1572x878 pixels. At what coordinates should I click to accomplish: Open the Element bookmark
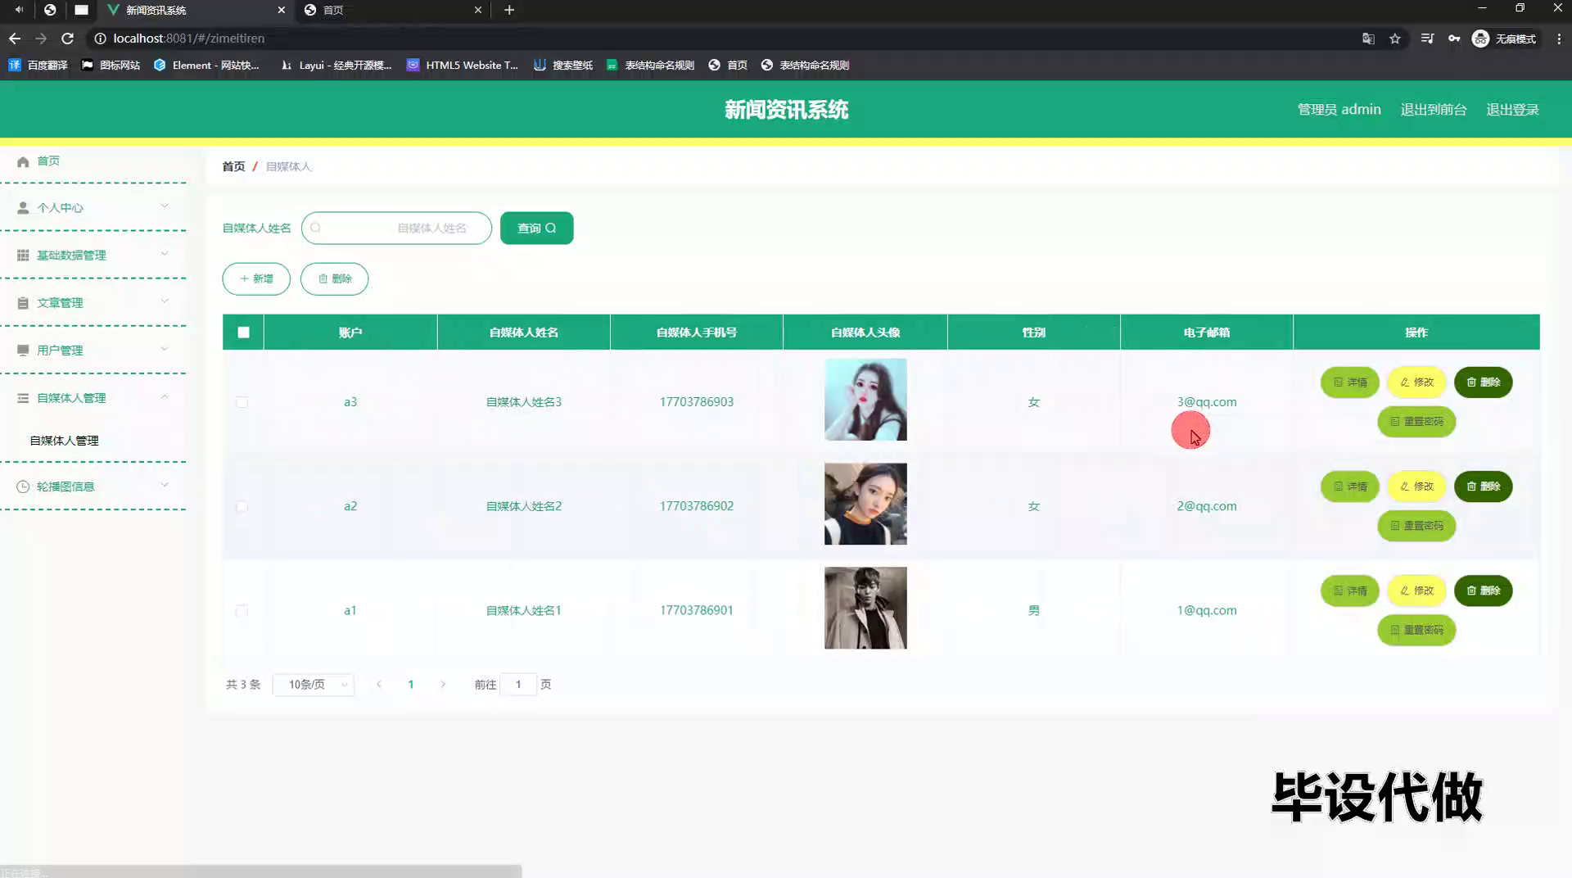click(206, 65)
